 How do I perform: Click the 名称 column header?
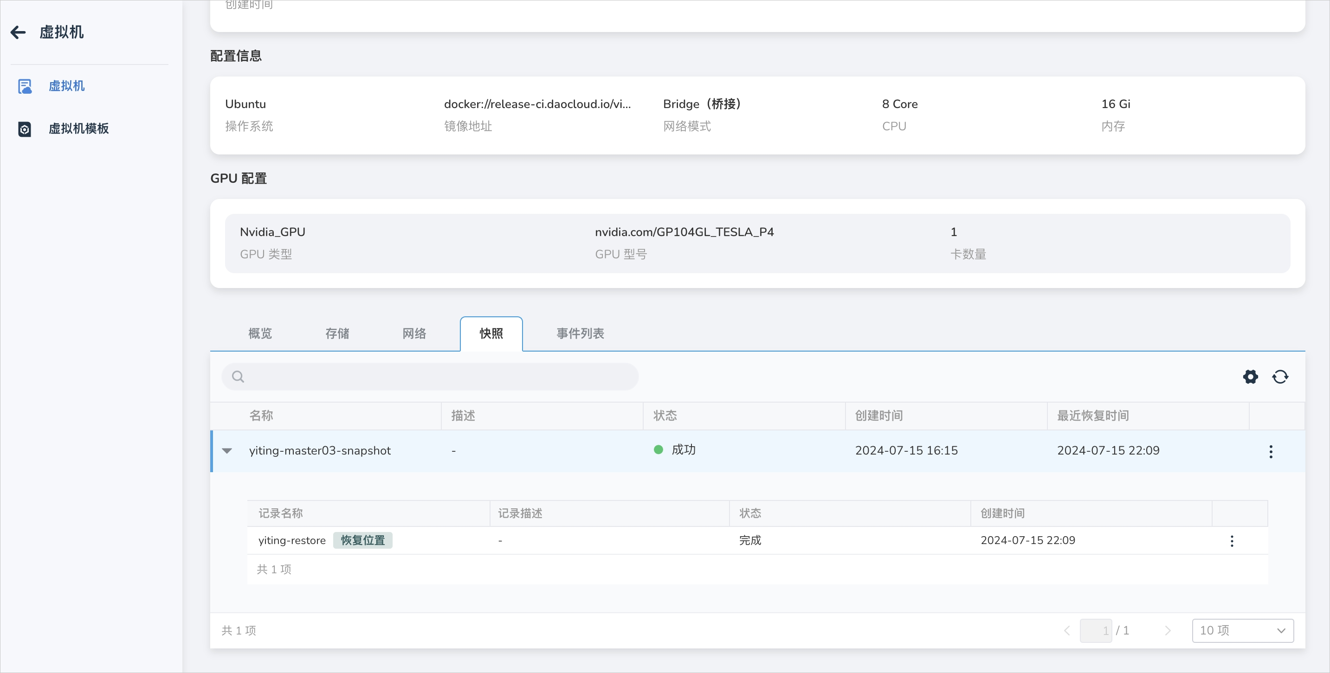coord(261,416)
